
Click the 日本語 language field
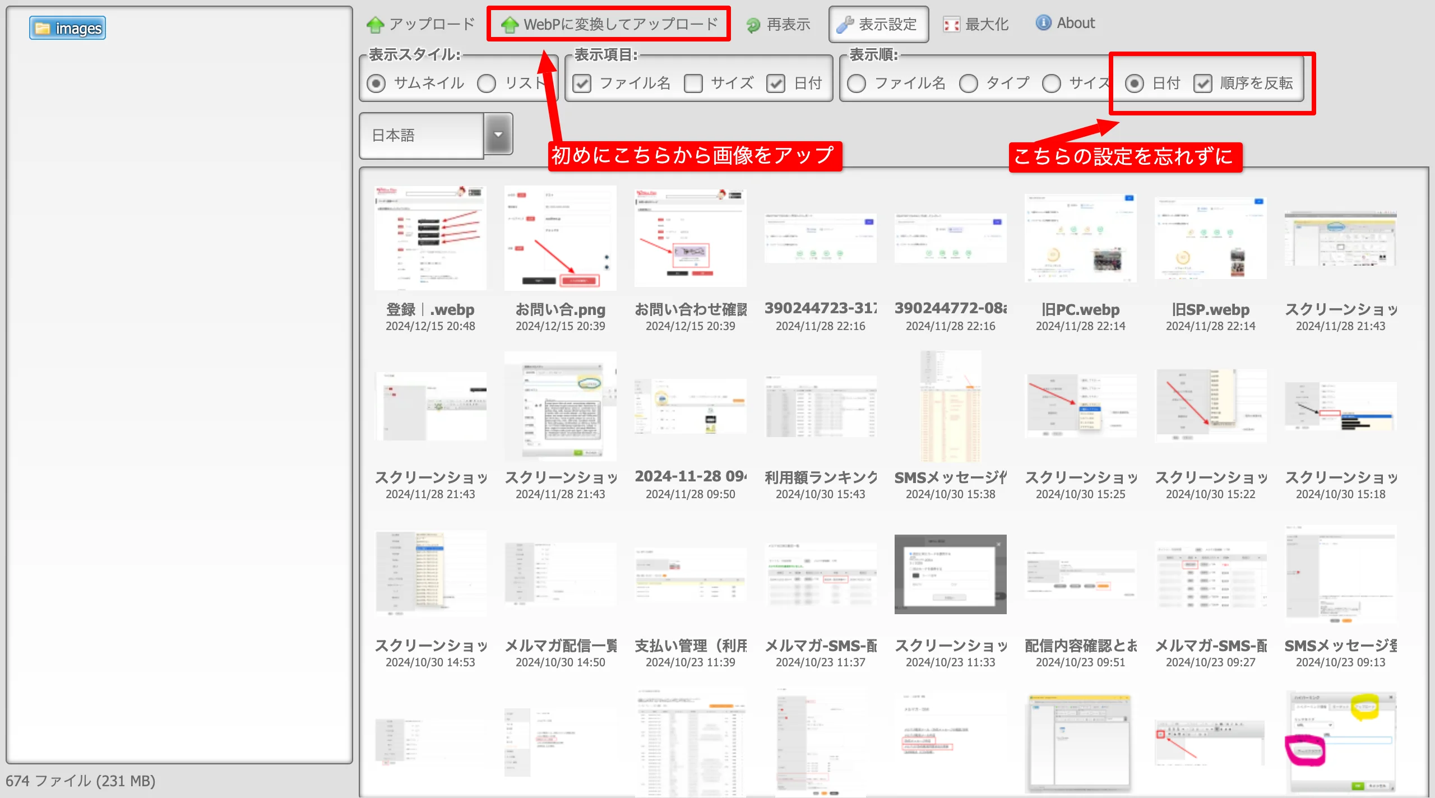click(x=422, y=135)
